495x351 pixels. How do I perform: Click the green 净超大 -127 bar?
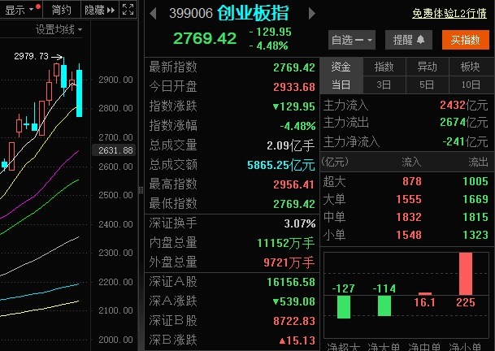(343, 306)
